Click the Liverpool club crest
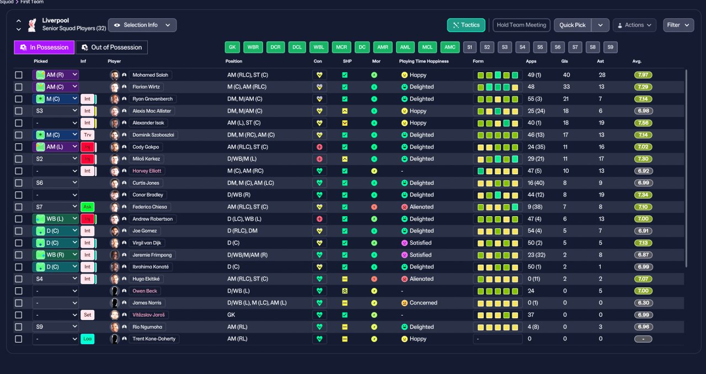 pos(32,25)
